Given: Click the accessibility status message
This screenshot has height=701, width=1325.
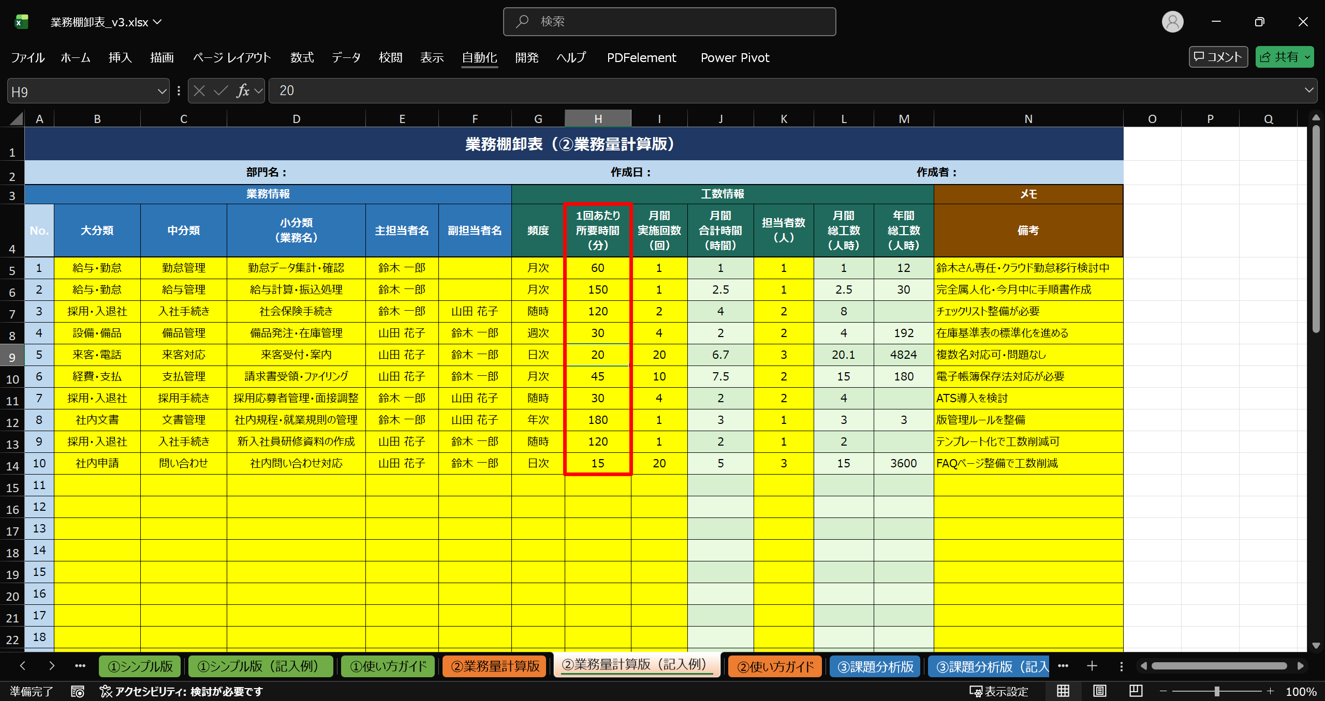Looking at the screenshot, I should [182, 692].
